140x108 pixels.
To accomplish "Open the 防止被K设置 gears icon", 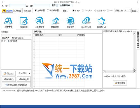I will pyautogui.click(x=86, y=20).
